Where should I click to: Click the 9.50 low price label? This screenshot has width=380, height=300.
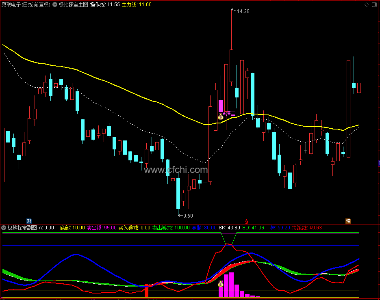coord(188,216)
